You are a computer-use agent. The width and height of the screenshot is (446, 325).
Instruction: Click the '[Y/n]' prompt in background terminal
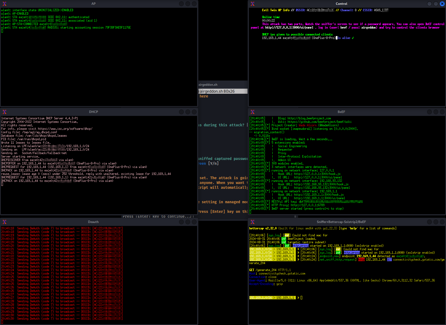click(213, 163)
